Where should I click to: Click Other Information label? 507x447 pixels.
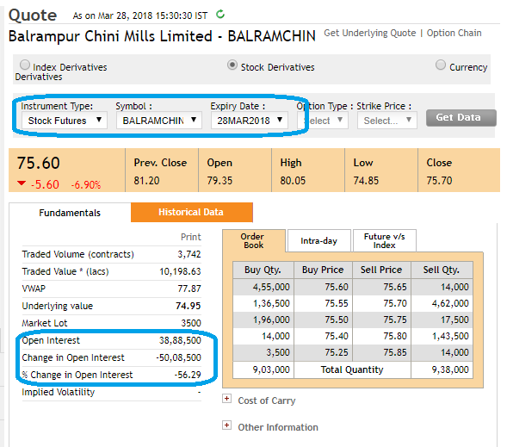point(278,427)
